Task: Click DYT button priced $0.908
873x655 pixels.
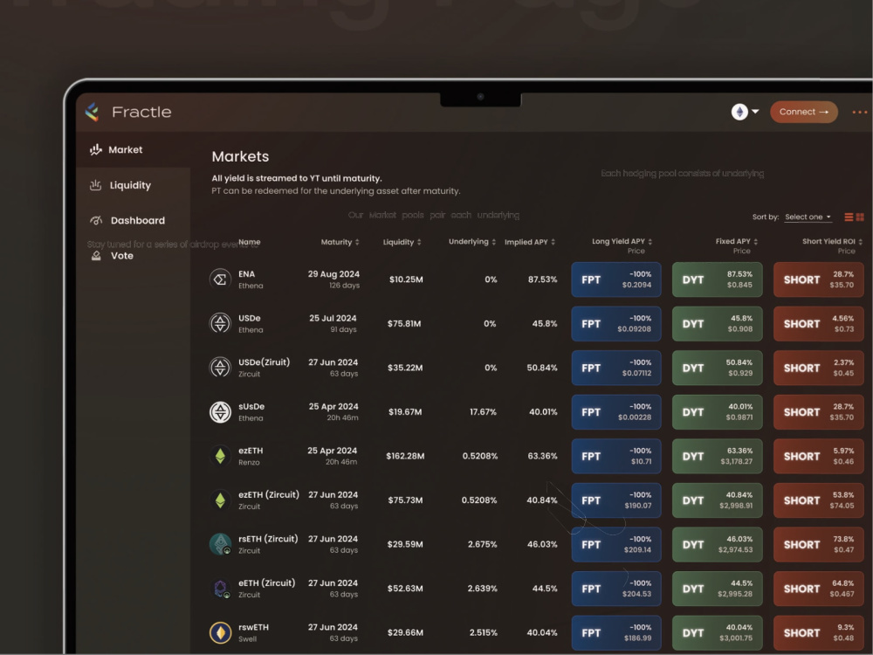Action: (717, 323)
